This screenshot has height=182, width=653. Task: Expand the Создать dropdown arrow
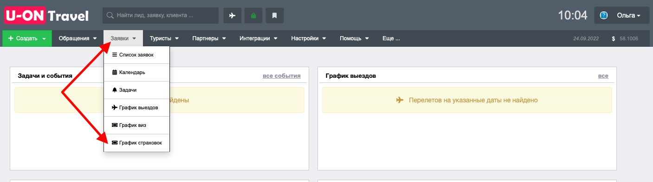pos(44,39)
